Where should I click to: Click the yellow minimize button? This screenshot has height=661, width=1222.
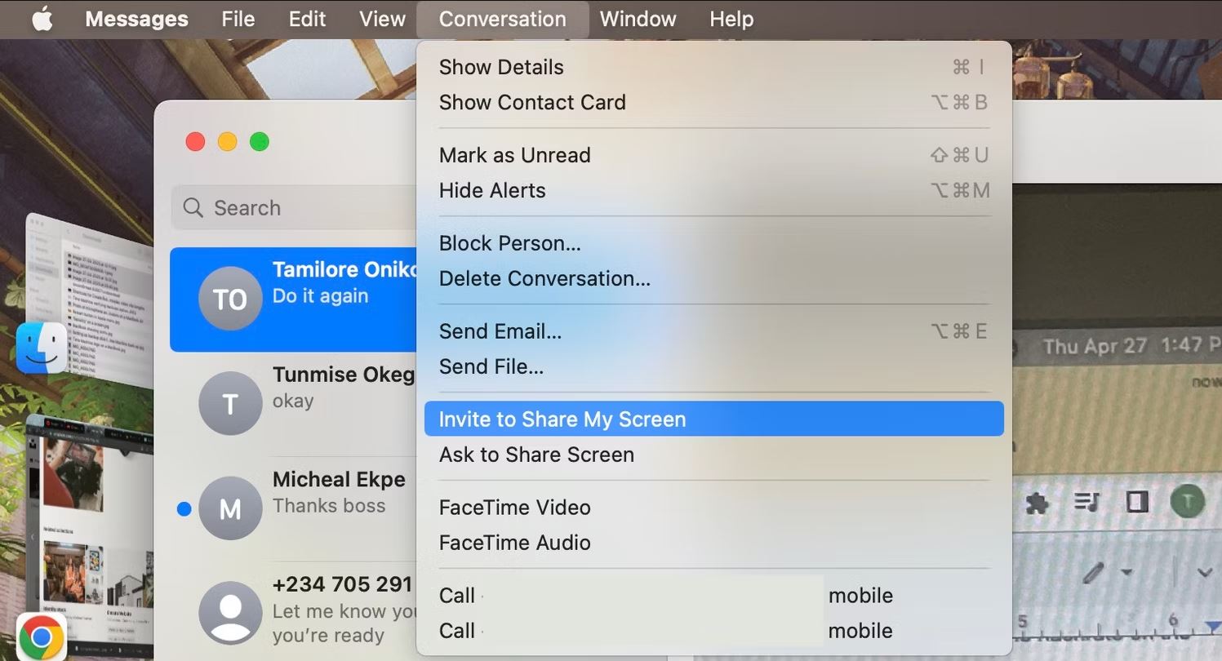click(x=227, y=142)
